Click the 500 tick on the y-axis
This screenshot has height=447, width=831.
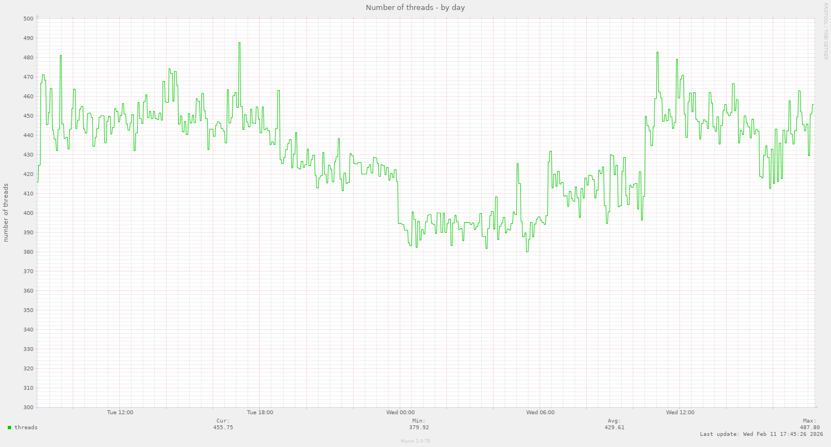tap(28, 19)
